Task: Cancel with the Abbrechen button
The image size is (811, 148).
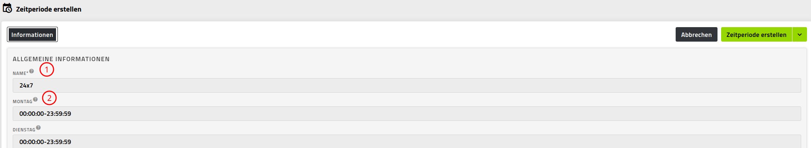Action: [x=696, y=35]
